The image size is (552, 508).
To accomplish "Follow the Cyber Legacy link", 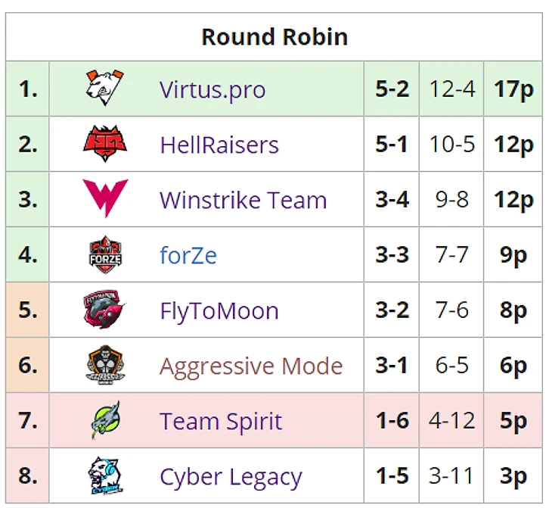I will pyautogui.click(x=231, y=477).
